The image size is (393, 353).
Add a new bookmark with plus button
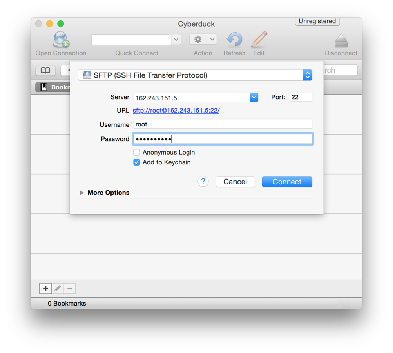click(45, 289)
